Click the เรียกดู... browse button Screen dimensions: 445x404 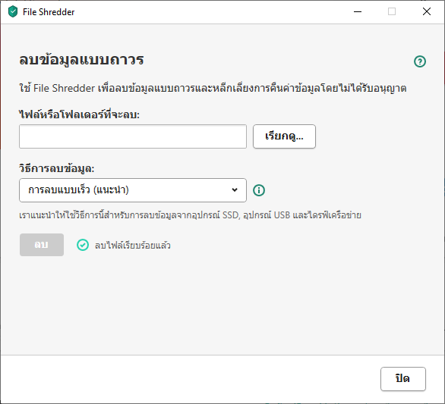284,136
